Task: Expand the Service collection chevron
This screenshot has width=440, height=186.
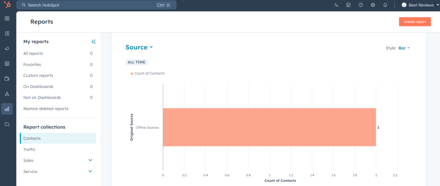Action: coord(90,171)
